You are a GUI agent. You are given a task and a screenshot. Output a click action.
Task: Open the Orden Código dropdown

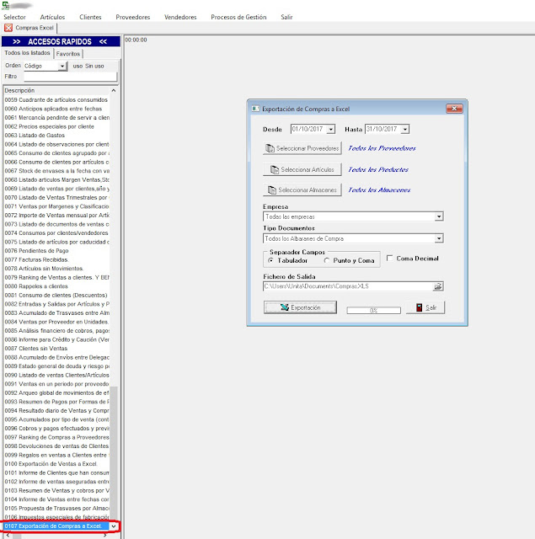click(62, 66)
